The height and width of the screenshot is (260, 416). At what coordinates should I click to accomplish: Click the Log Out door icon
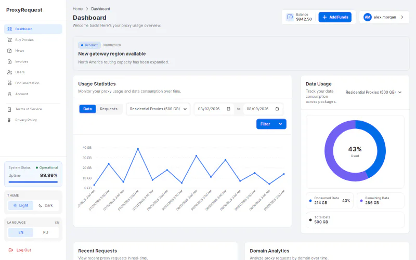click(x=10, y=250)
